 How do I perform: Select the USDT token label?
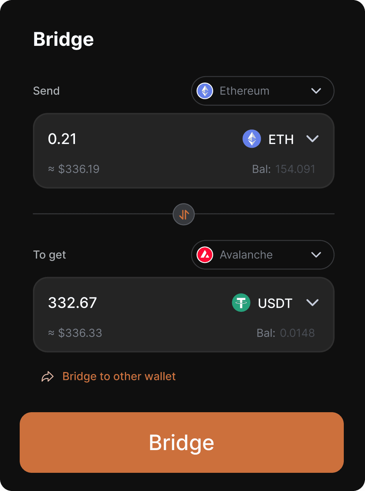(275, 303)
